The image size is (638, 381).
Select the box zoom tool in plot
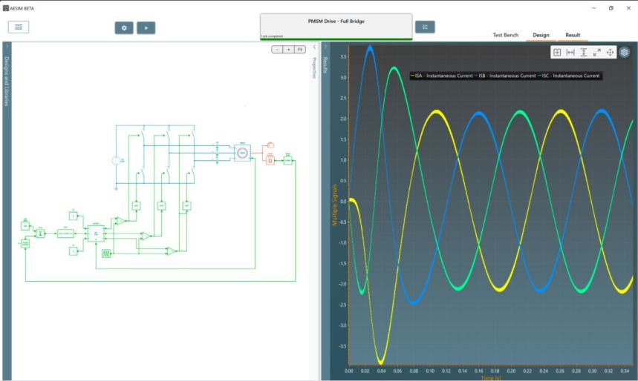[x=557, y=52]
